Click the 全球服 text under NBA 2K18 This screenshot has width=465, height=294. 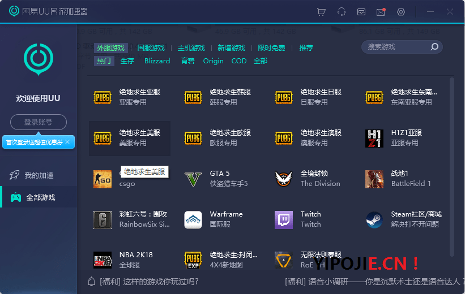pyautogui.click(x=130, y=265)
